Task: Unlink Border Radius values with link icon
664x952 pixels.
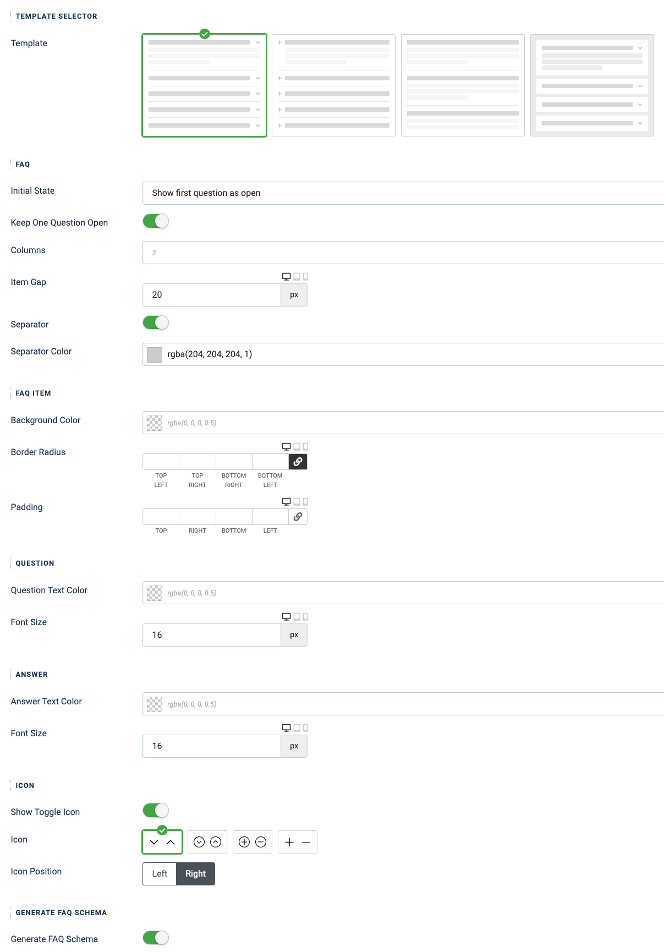Action: tap(298, 462)
